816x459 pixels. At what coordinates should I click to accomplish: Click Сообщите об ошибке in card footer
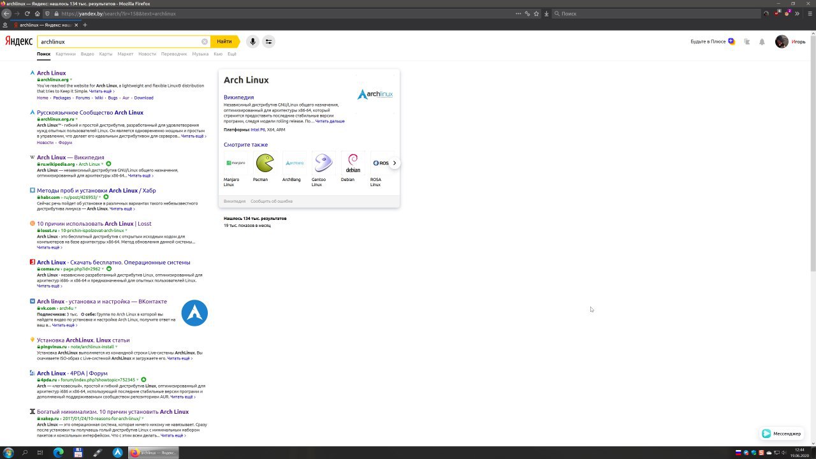coord(272,201)
